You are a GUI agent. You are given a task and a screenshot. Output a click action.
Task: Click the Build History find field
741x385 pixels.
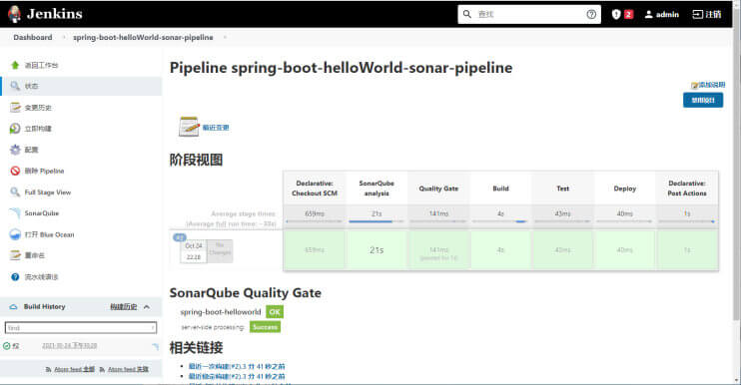(x=81, y=327)
